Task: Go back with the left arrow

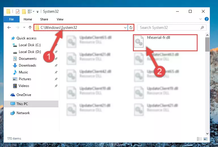Action: click(x=9, y=27)
